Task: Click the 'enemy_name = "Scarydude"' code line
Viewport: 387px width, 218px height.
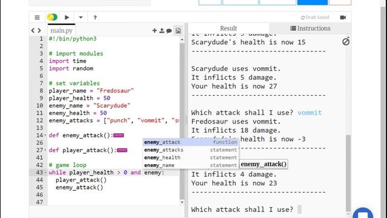Action: 89,105
